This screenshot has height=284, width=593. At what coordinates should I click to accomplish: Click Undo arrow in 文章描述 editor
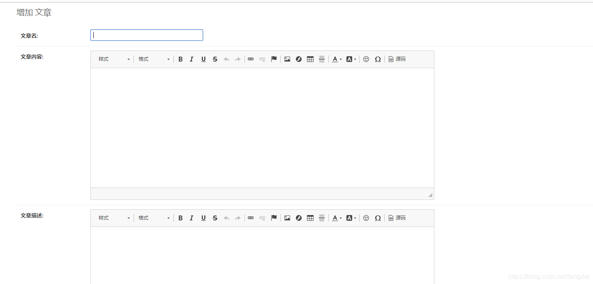226,218
